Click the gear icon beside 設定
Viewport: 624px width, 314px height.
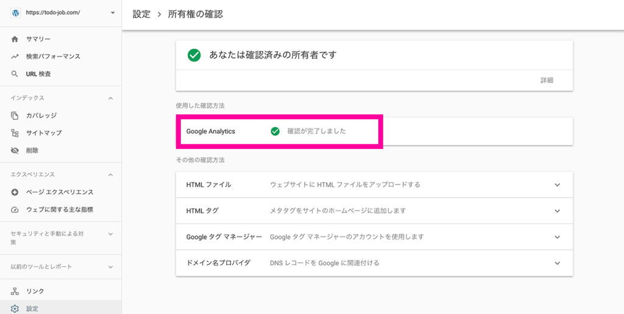tap(15, 309)
